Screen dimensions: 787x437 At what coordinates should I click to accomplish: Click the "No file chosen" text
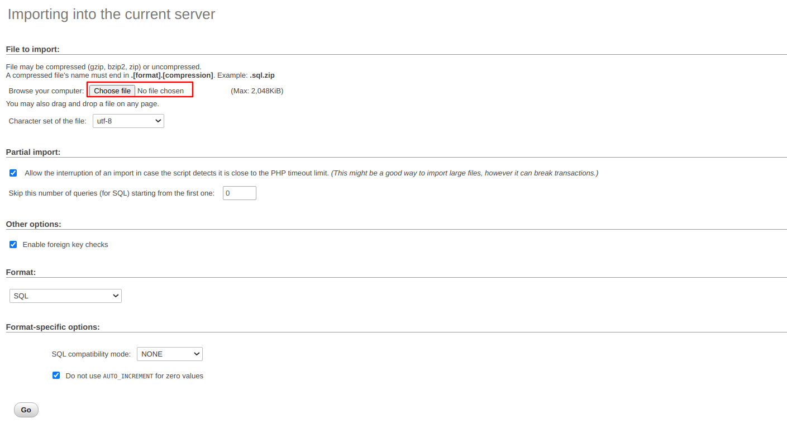(x=160, y=91)
